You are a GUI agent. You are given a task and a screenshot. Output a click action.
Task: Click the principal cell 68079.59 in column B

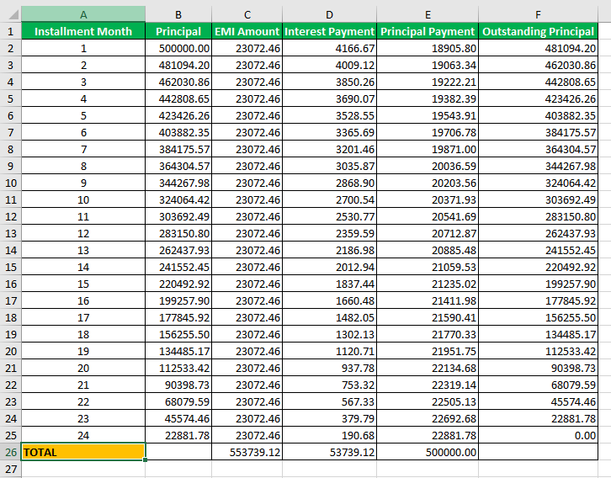pyautogui.click(x=178, y=401)
